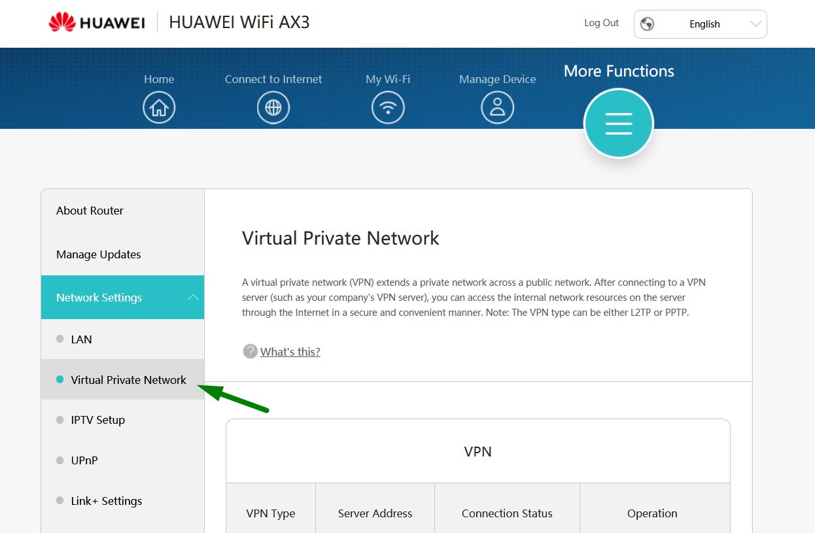The height and width of the screenshot is (533, 815).
Task: Expand the English language dropdown
Action: 701,24
